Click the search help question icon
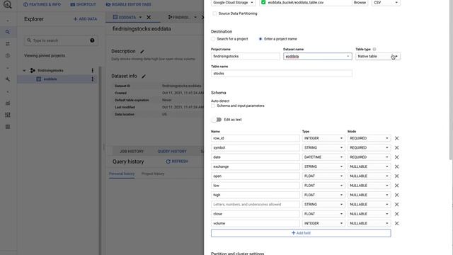 [x=92, y=40]
